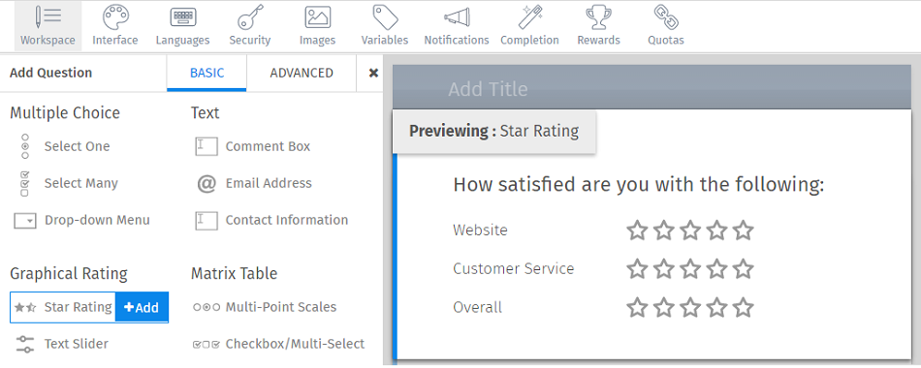Click the Add Title field
This screenshot has height=368, width=921.
(488, 89)
